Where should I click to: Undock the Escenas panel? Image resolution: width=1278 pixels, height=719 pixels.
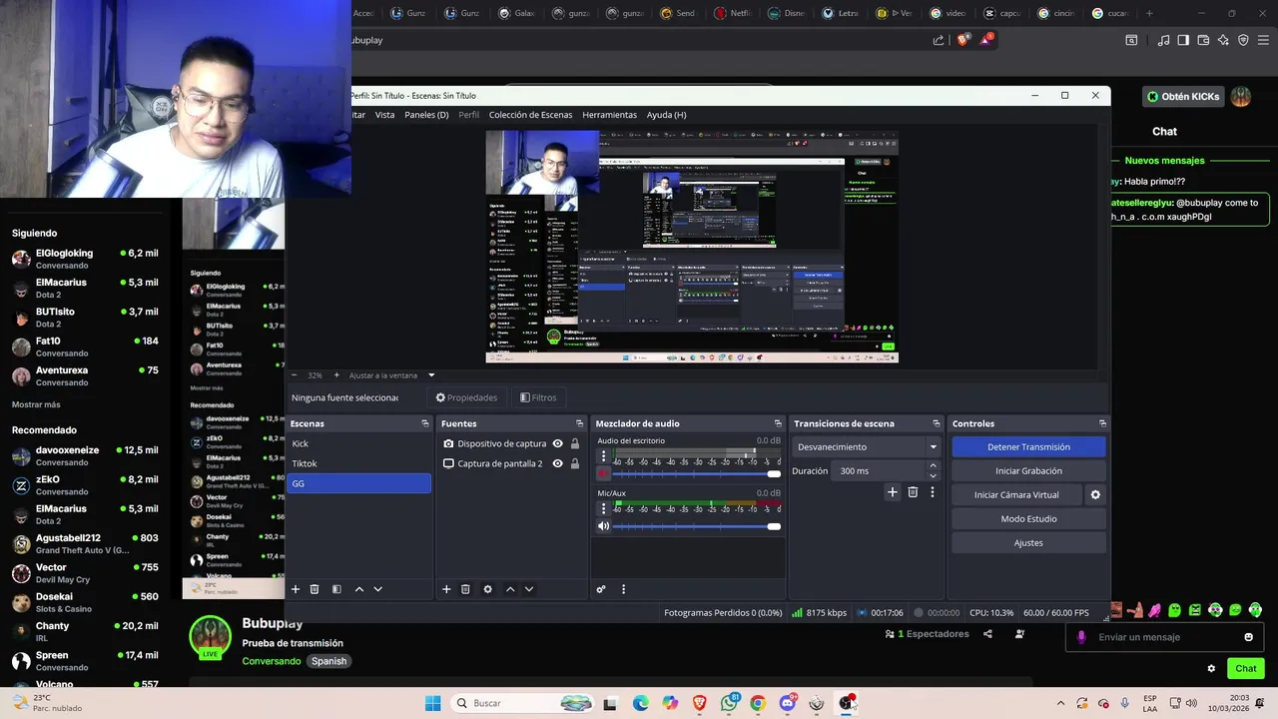pyautogui.click(x=424, y=423)
